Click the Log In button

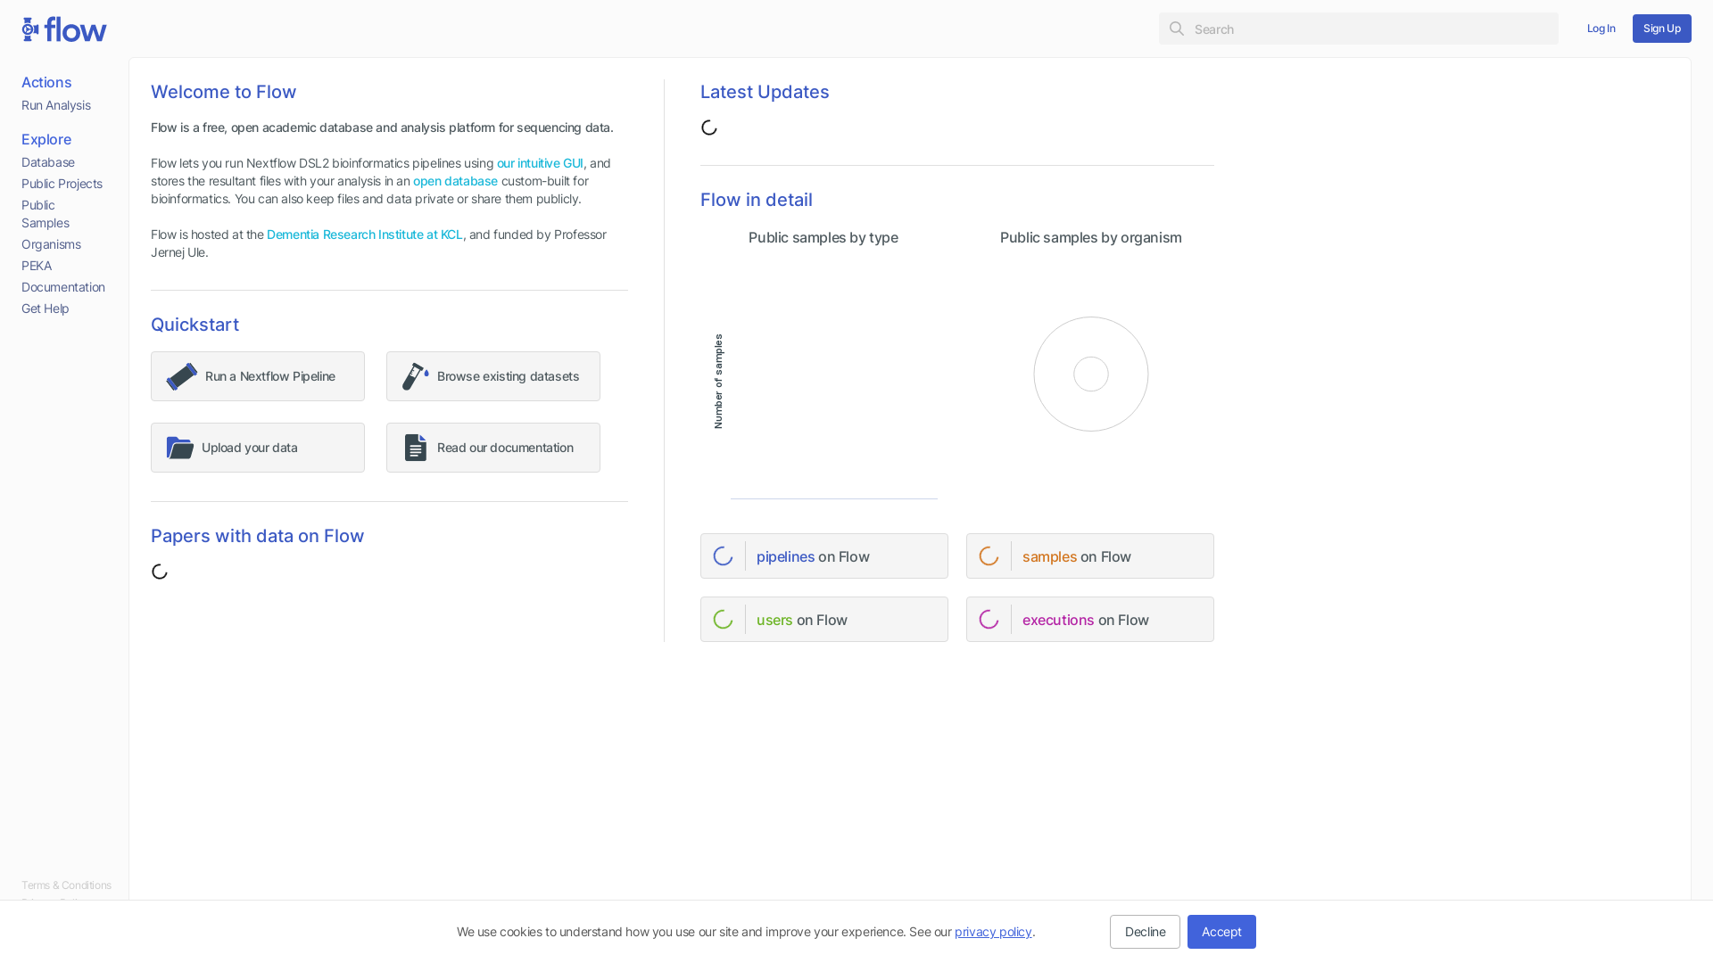coord(1601,29)
